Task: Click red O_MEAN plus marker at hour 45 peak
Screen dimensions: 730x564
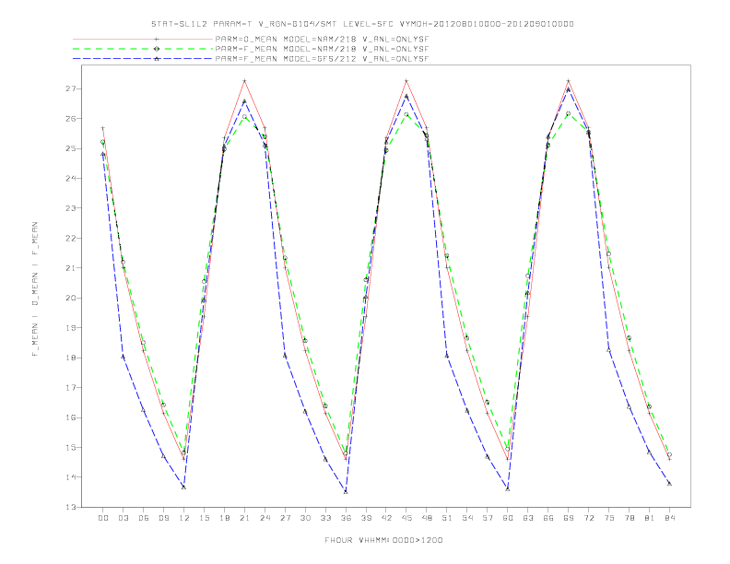Action: tap(406, 81)
